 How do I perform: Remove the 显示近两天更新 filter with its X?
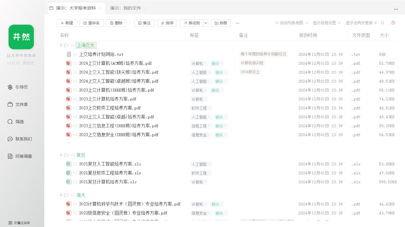tap(376, 23)
